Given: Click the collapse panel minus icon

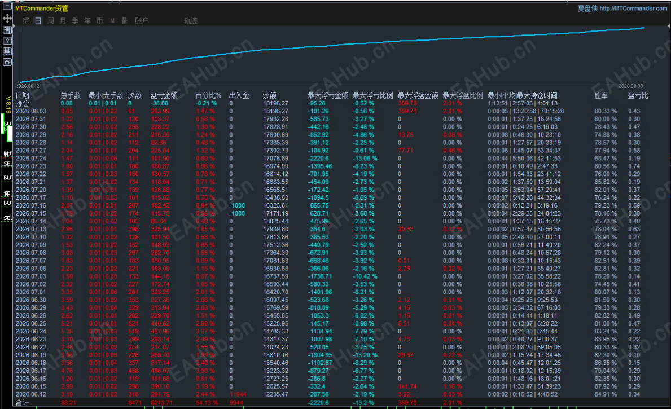Looking at the screenshot, I should 7,6.
